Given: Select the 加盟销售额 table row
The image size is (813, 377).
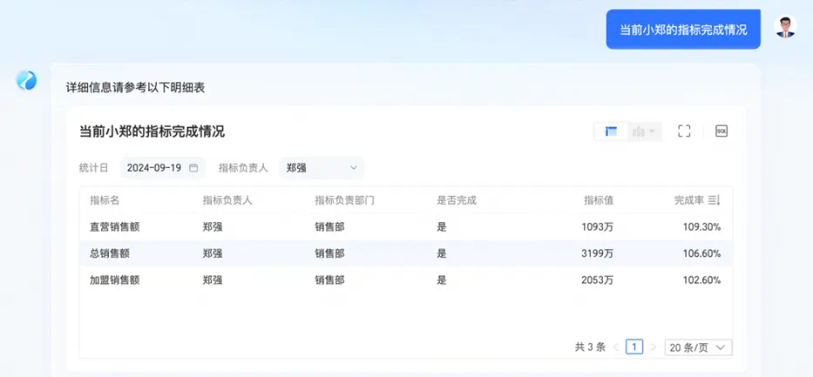Looking at the screenshot, I should pyautogui.click(x=405, y=280).
